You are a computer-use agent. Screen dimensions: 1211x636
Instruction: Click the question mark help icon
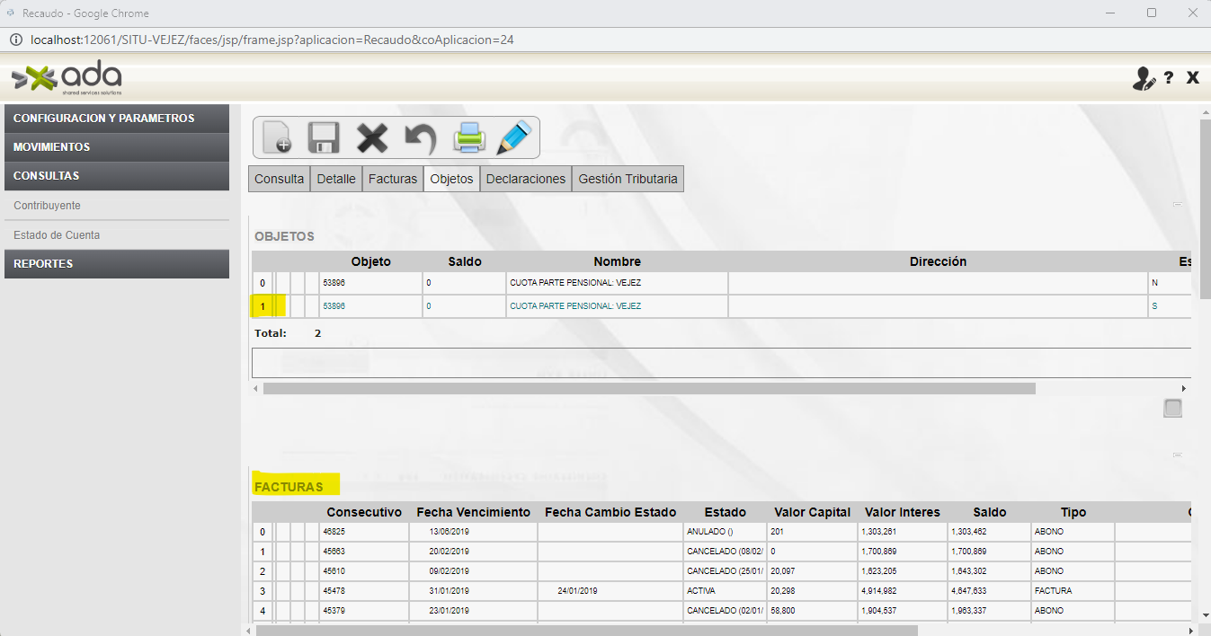pyautogui.click(x=1169, y=78)
